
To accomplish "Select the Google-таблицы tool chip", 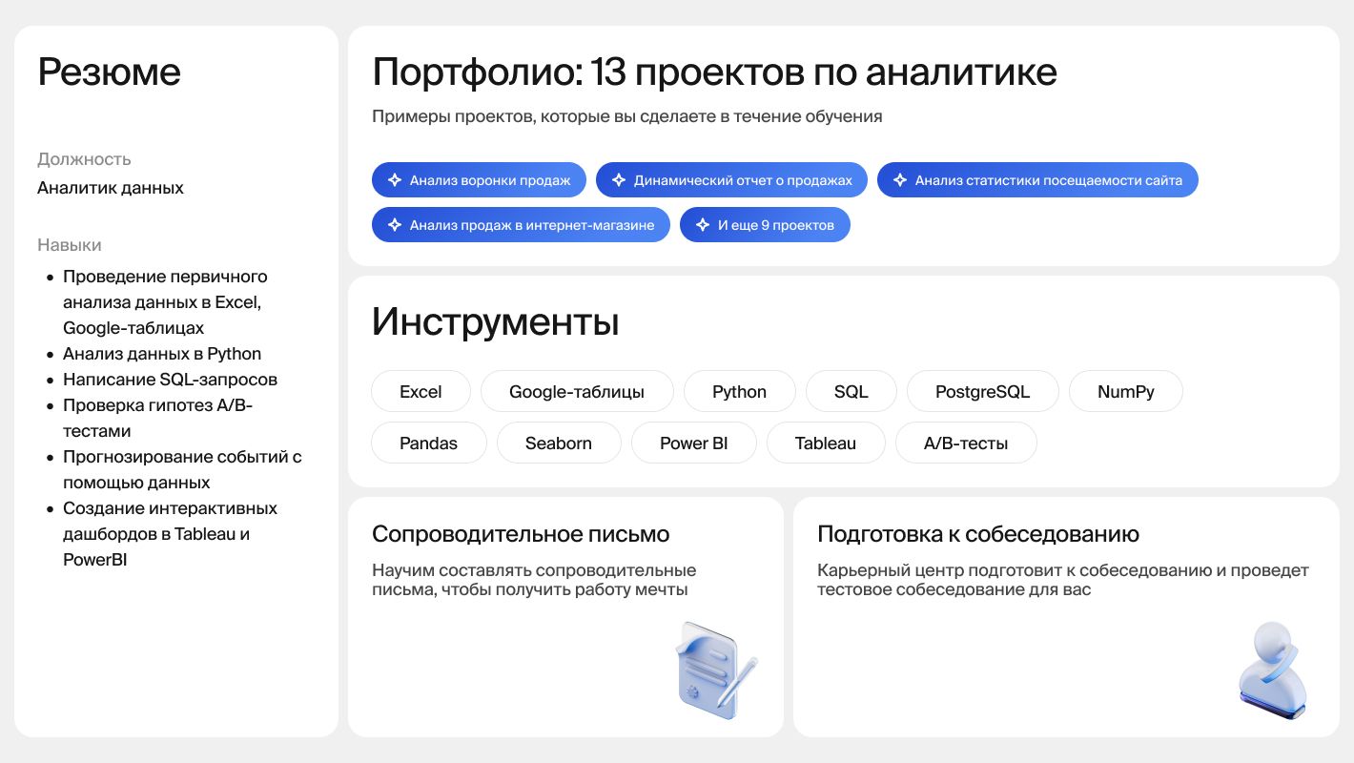I will coord(576,392).
